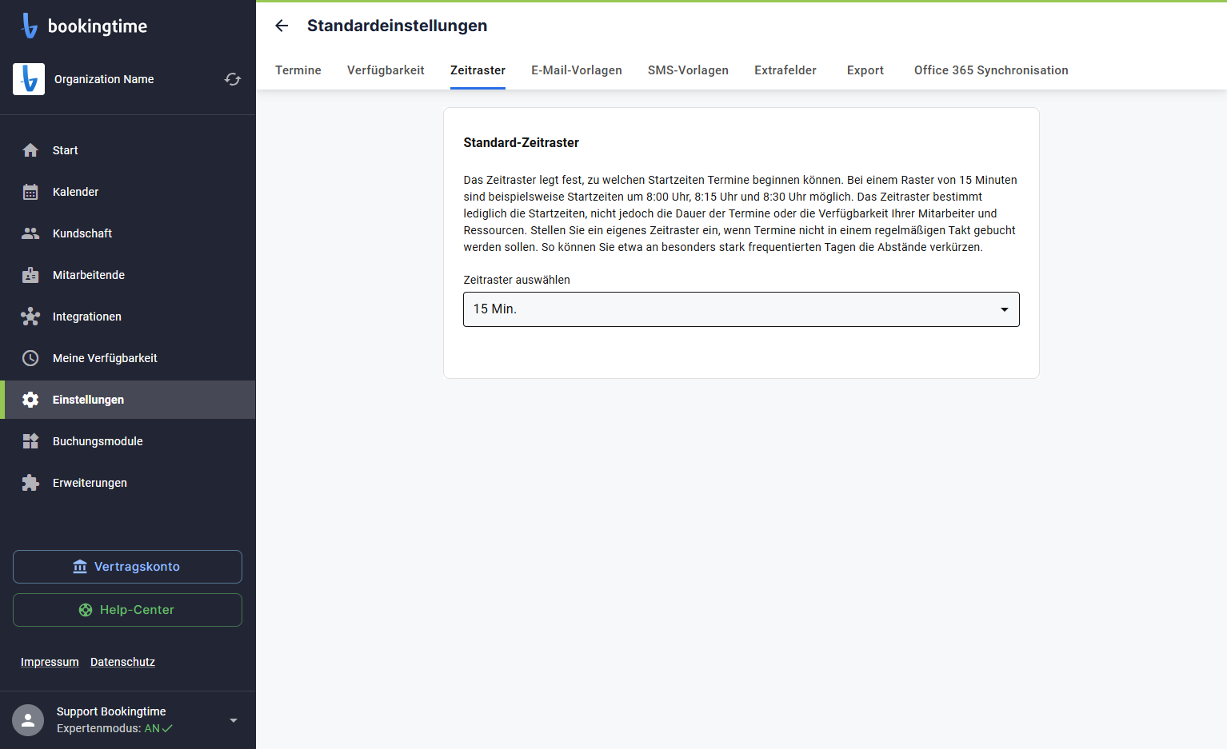Follow the Impressum link
Image resolution: width=1227 pixels, height=749 pixels.
point(50,662)
